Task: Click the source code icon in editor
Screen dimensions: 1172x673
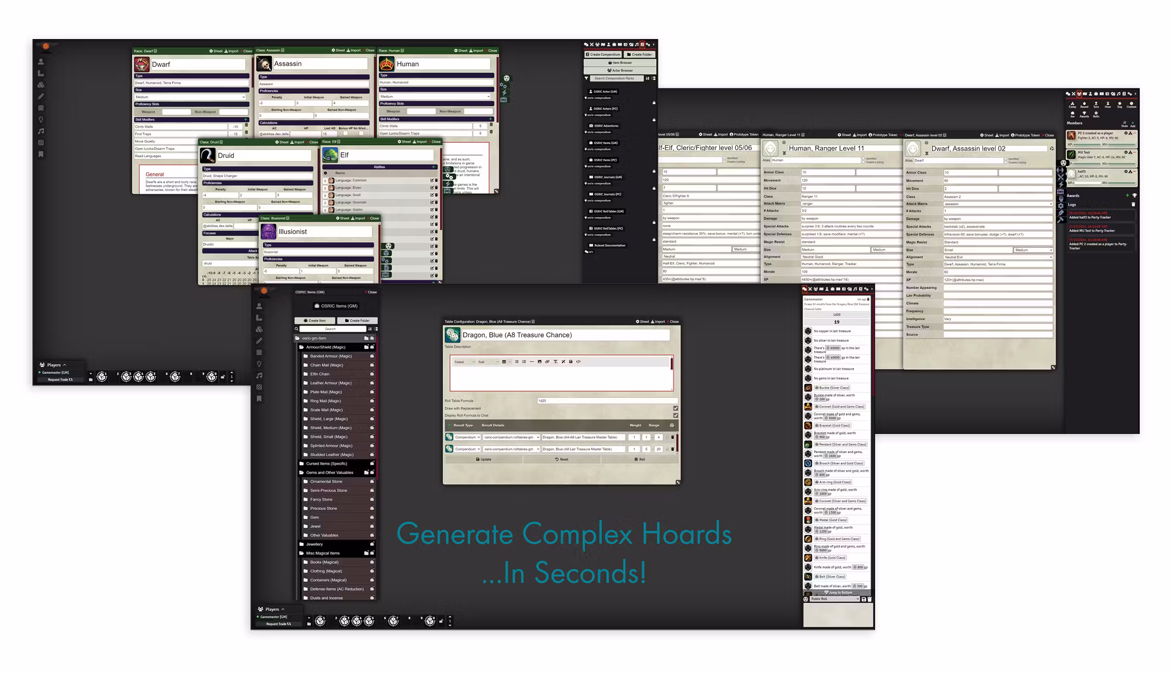Action: click(578, 362)
